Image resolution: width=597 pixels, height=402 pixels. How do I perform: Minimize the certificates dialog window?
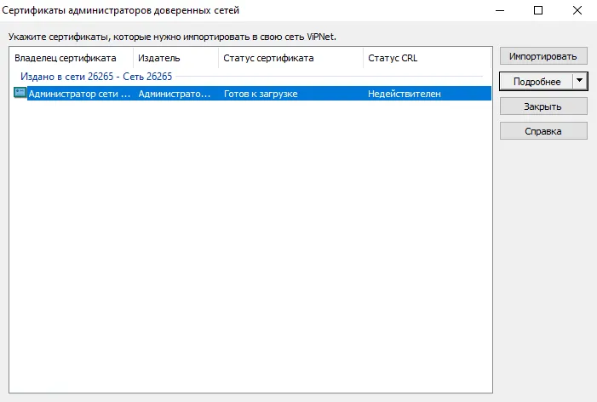click(500, 11)
